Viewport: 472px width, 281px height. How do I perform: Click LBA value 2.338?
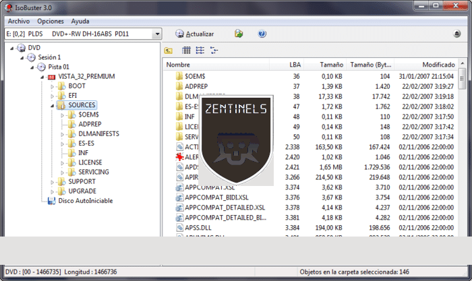tap(292, 147)
